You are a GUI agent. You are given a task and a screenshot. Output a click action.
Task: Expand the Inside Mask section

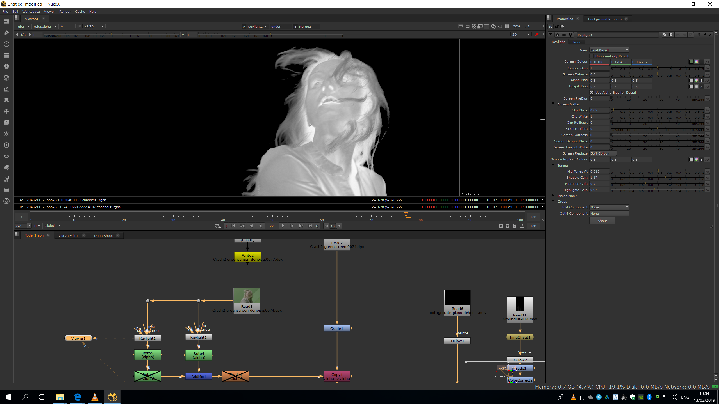(553, 196)
